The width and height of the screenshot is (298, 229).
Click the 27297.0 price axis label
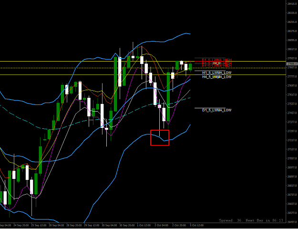click(x=292, y=131)
